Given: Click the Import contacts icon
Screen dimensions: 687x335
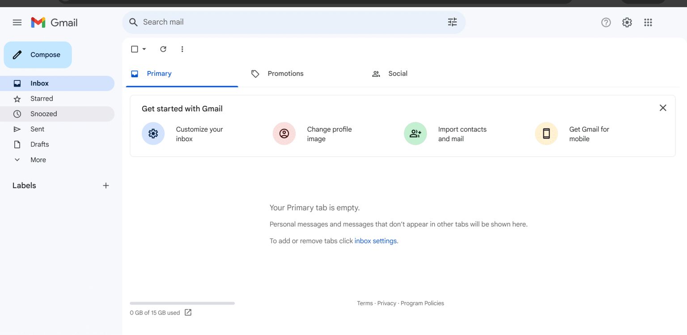Looking at the screenshot, I should click(x=415, y=134).
